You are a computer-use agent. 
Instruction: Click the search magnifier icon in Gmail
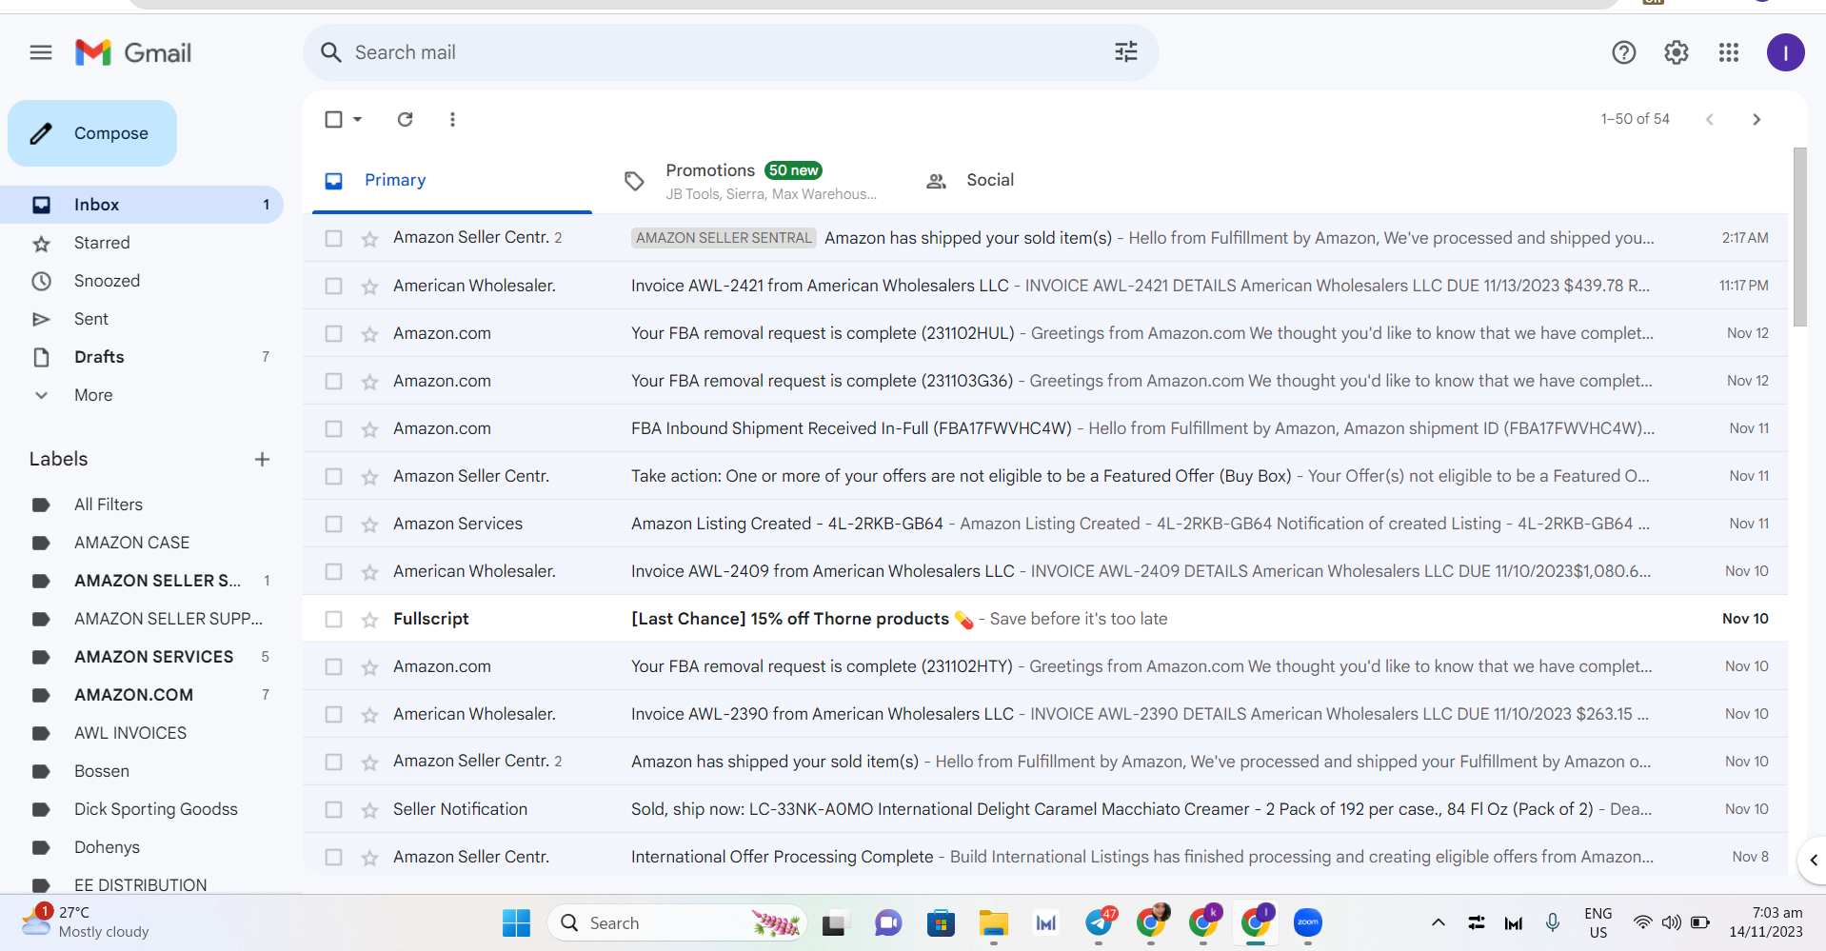tap(330, 52)
